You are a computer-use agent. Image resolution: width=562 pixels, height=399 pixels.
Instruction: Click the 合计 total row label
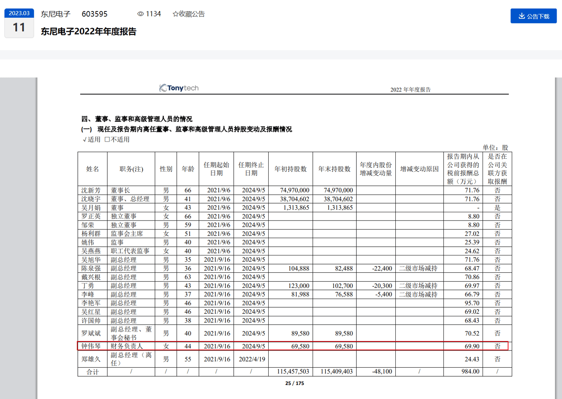tap(93, 372)
